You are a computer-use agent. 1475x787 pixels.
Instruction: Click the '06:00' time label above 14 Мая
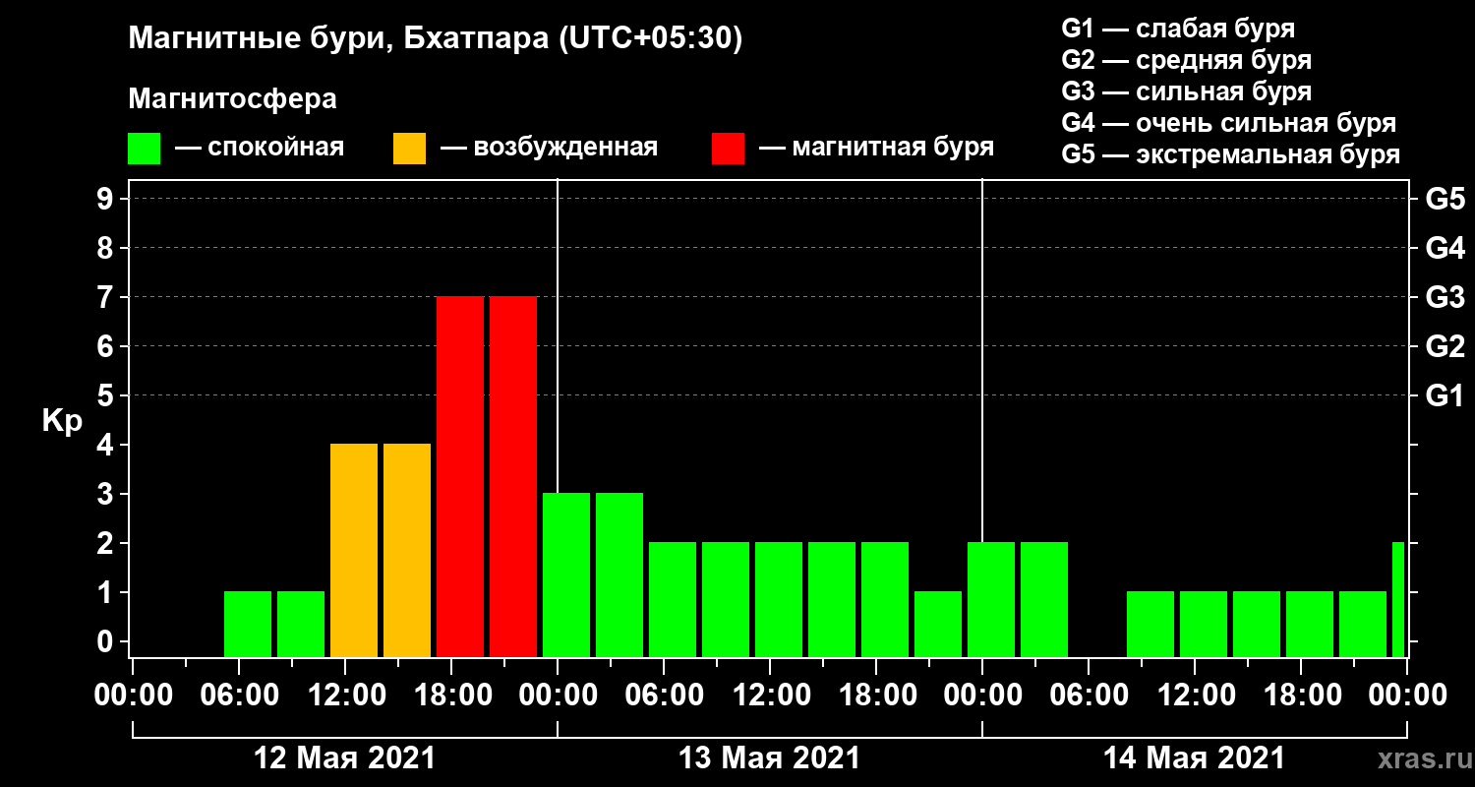point(1088,696)
